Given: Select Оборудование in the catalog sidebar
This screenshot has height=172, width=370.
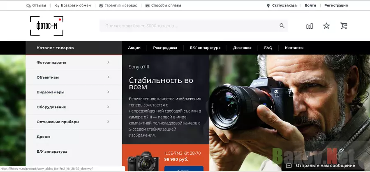Looking at the screenshot, I should click(x=51, y=107).
